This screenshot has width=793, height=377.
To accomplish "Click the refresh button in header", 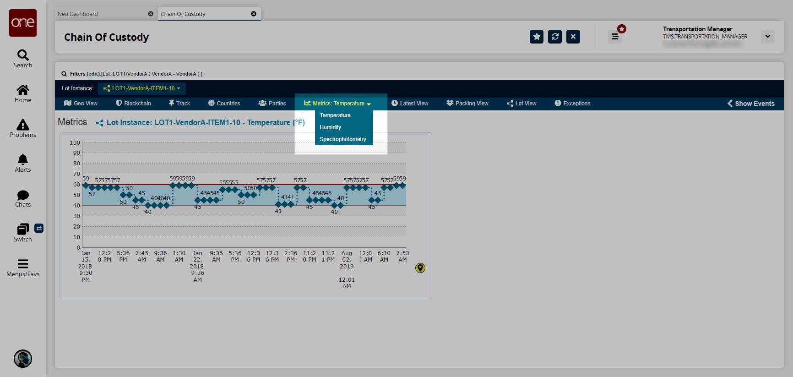I will pyautogui.click(x=555, y=37).
